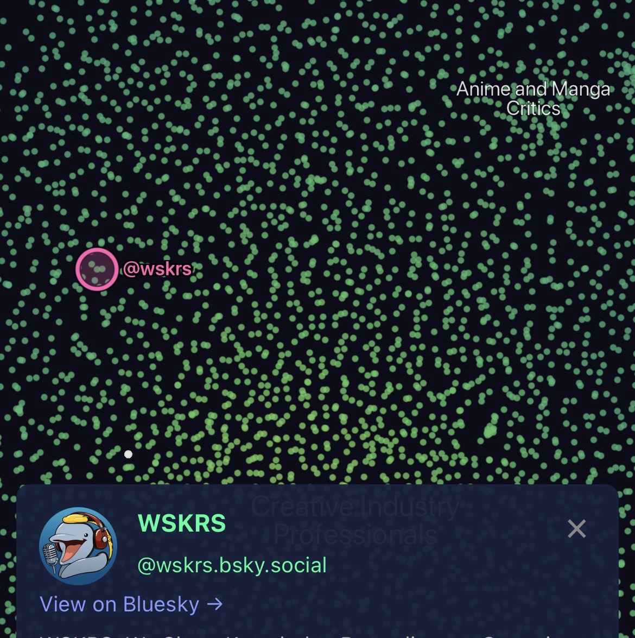Close the WSKRS profile card
Image resolution: width=635 pixels, height=638 pixels.
pyautogui.click(x=577, y=528)
